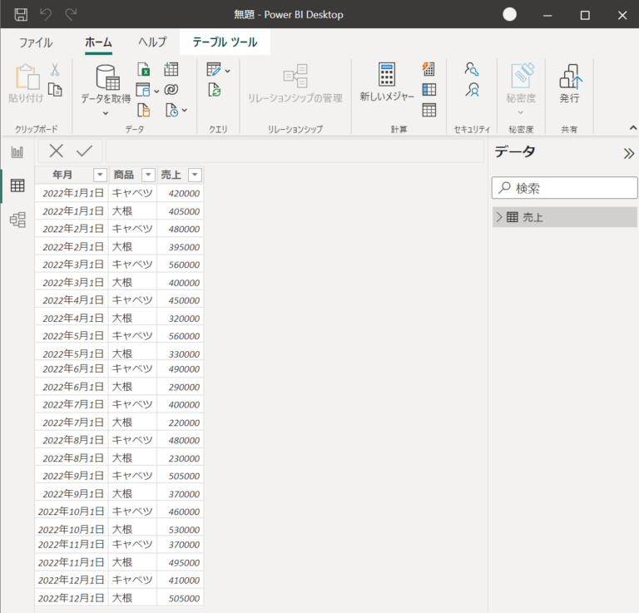Cancel the formula with the X button
The image size is (639, 613).
(x=56, y=151)
